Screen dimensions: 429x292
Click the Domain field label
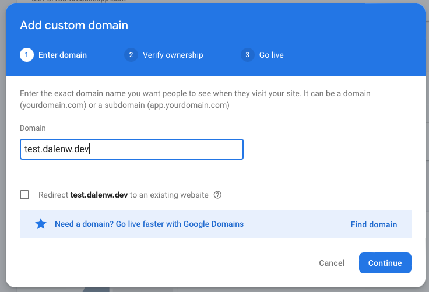33,128
